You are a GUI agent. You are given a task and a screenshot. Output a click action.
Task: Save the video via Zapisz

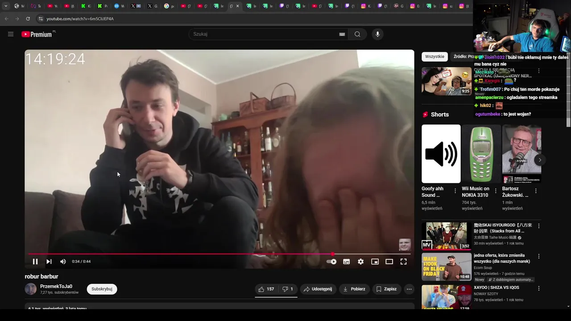pyautogui.click(x=386, y=289)
